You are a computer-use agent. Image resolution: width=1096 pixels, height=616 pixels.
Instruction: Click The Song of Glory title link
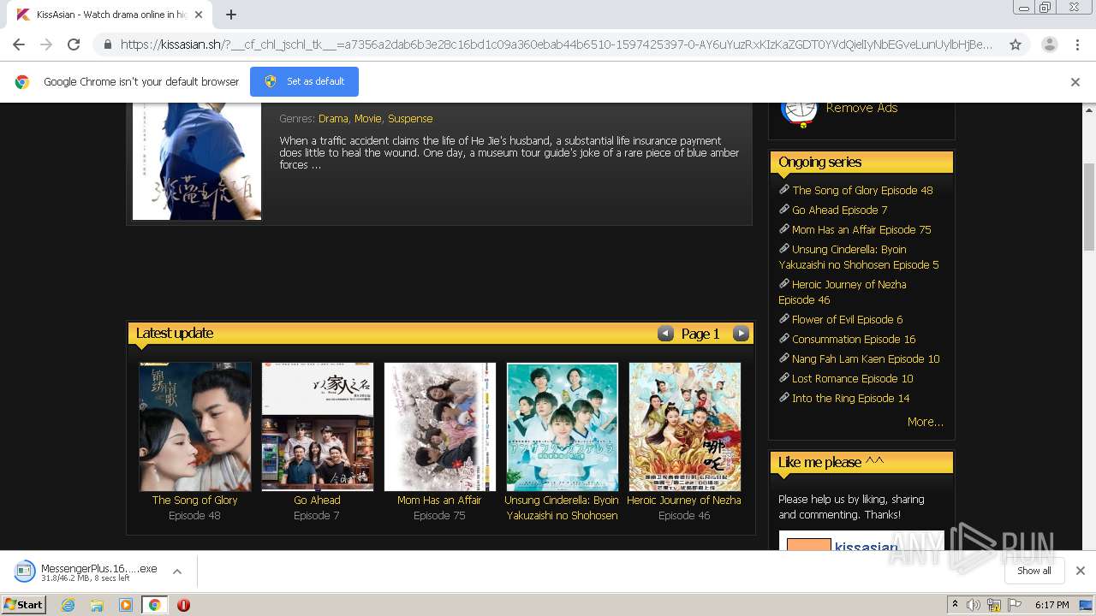coord(194,500)
